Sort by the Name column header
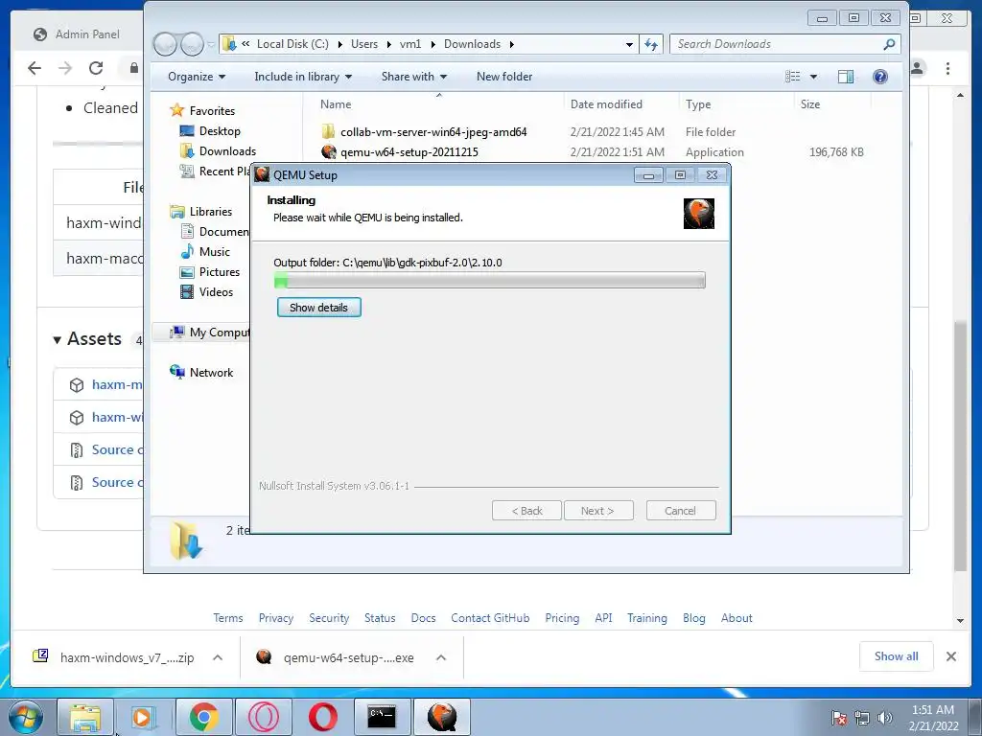Viewport: 982px width, 736px height. [336, 104]
